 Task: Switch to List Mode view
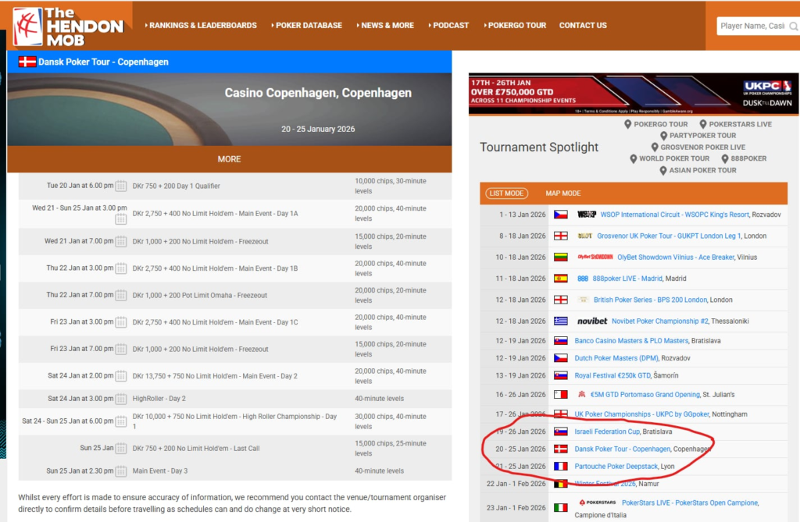point(506,194)
